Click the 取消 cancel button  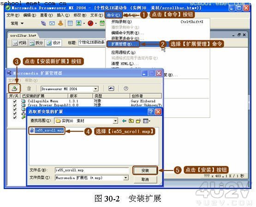(145, 180)
